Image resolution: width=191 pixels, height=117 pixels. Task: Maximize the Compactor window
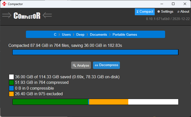pos(173,4)
